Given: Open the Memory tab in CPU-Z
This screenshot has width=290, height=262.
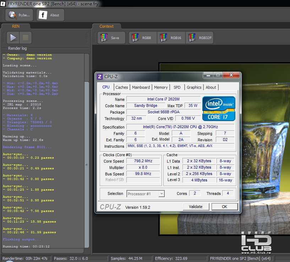Looking at the screenshot, I should 161,87.
